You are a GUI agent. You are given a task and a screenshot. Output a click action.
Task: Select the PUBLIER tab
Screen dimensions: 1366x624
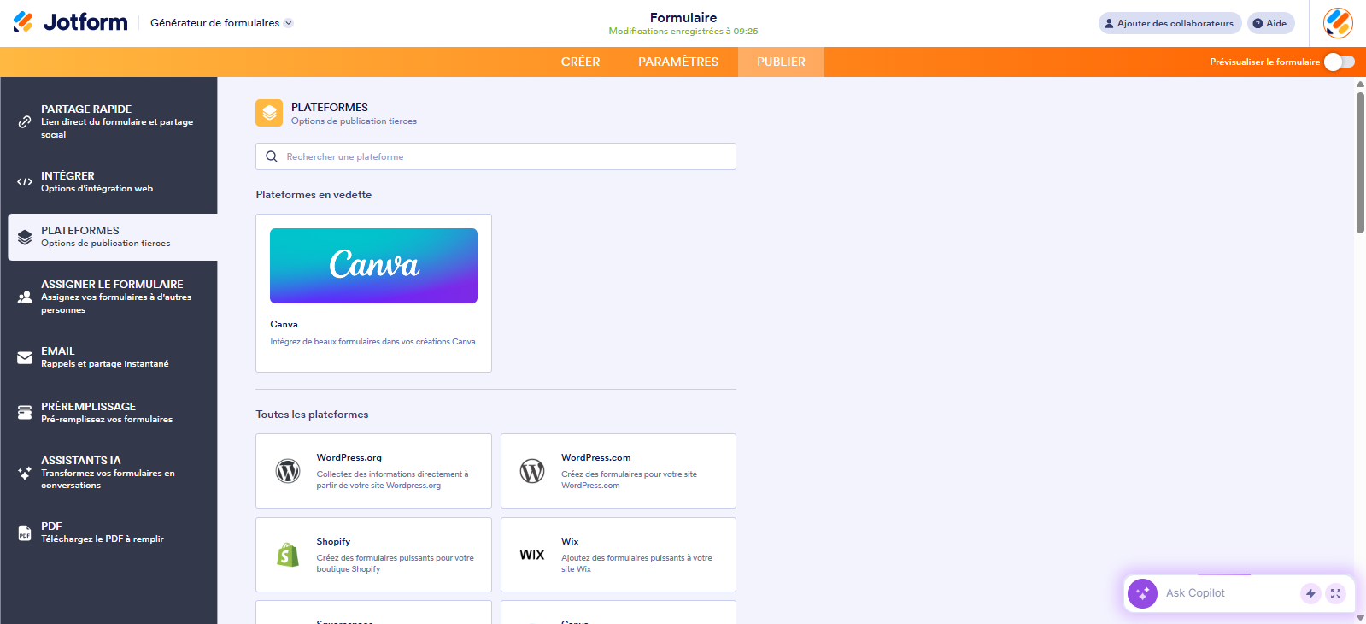coord(781,62)
